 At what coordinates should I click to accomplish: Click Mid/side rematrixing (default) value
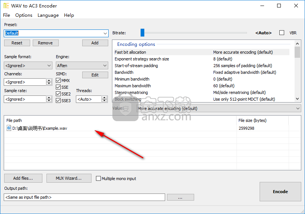coord(239,92)
